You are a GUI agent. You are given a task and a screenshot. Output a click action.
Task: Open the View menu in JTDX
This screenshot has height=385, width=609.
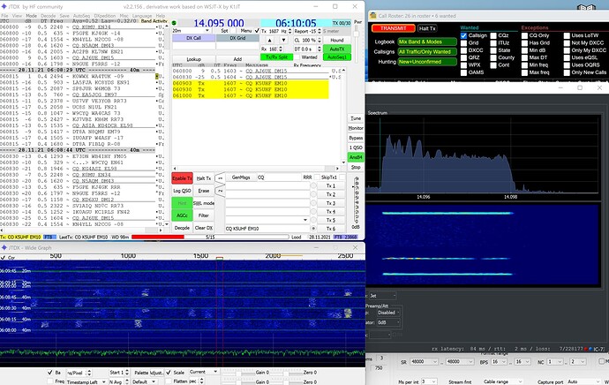pyautogui.click(x=17, y=16)
